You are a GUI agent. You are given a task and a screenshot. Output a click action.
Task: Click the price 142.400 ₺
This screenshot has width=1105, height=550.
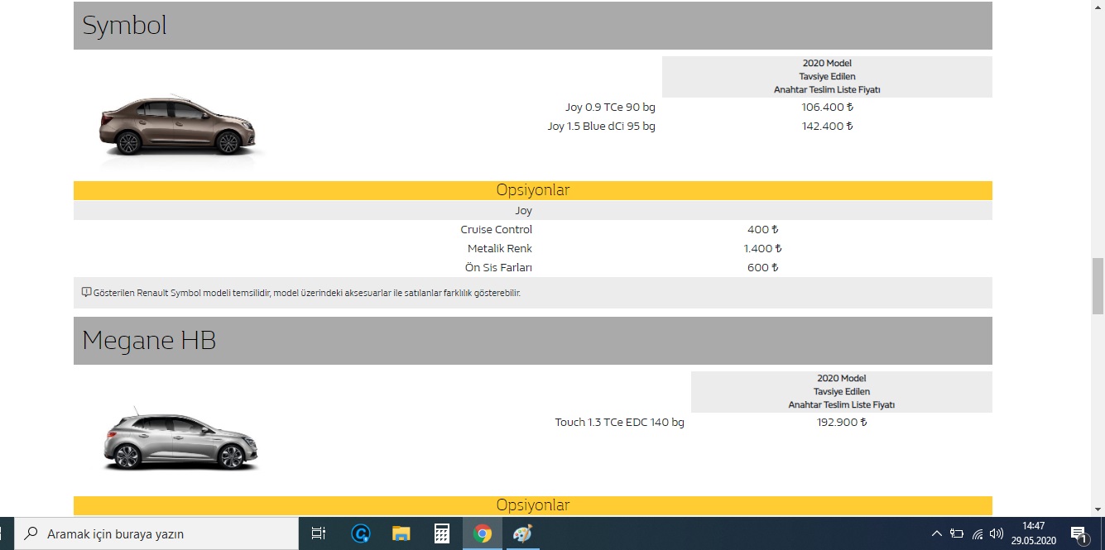(x=827, y=126)
